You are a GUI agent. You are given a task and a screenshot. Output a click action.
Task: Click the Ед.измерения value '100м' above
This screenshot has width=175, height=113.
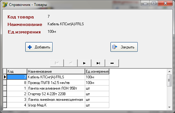pos(52,32)
